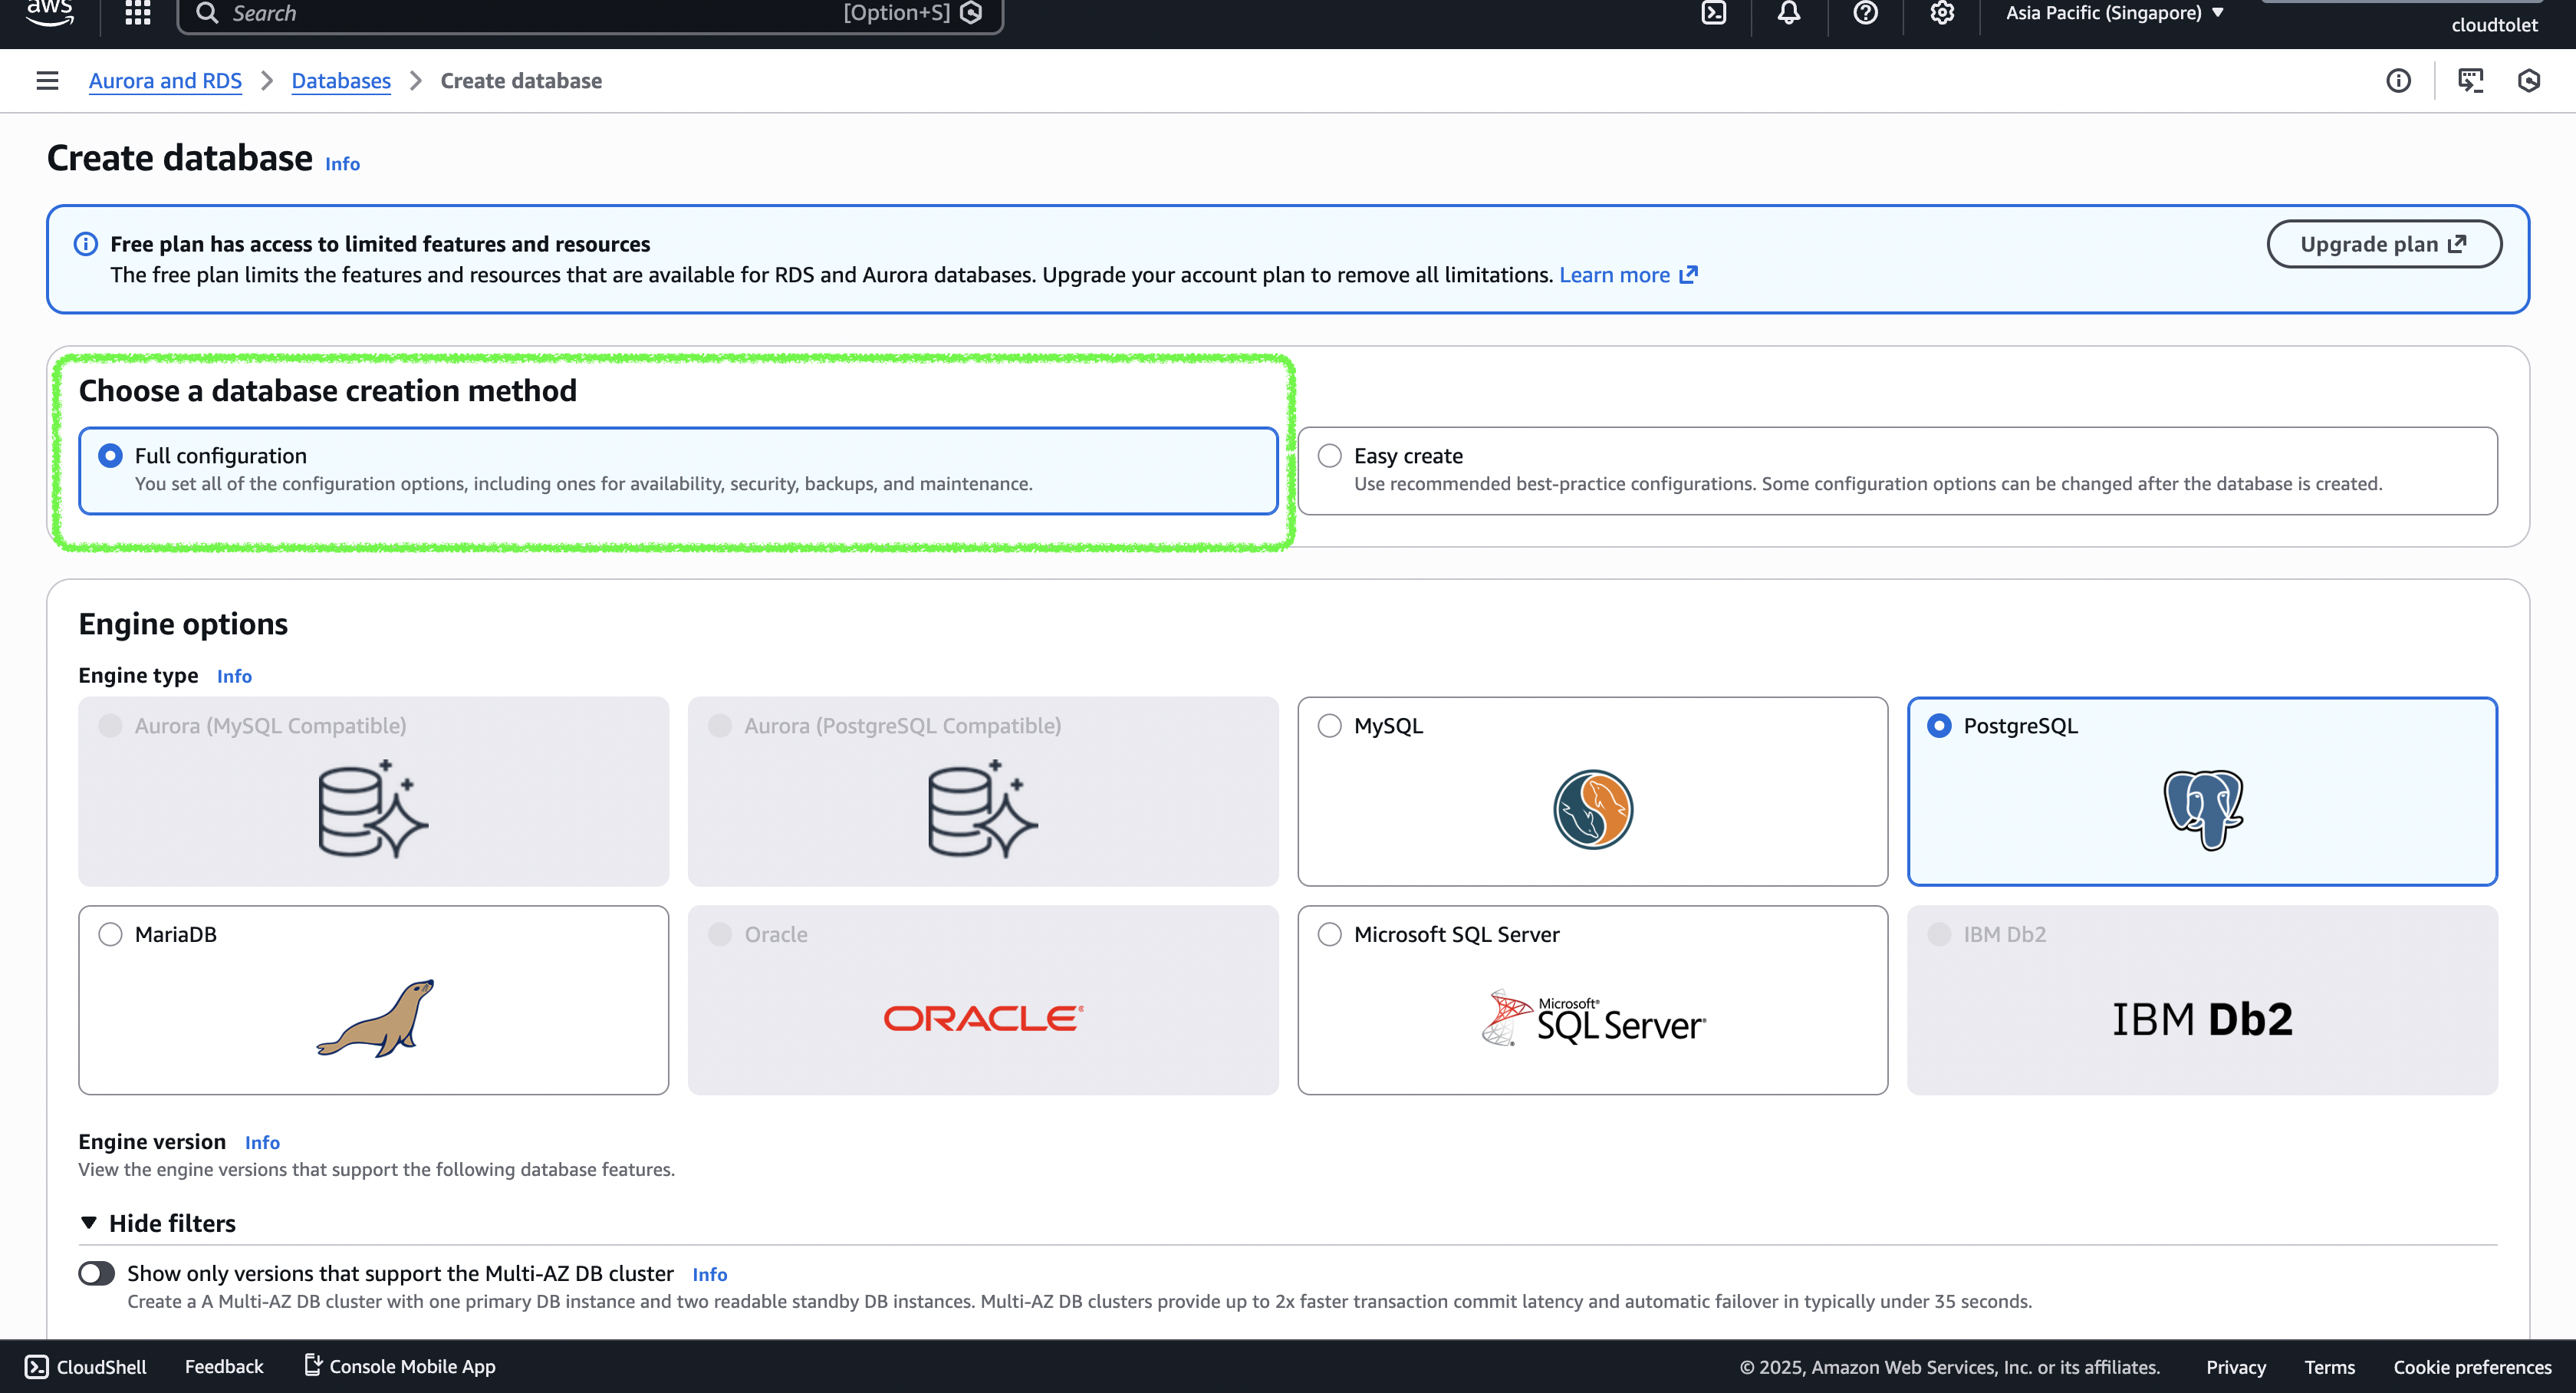
Task: Navigate to Aurora and RDS breadcrumb
Action: click(165, 81)
